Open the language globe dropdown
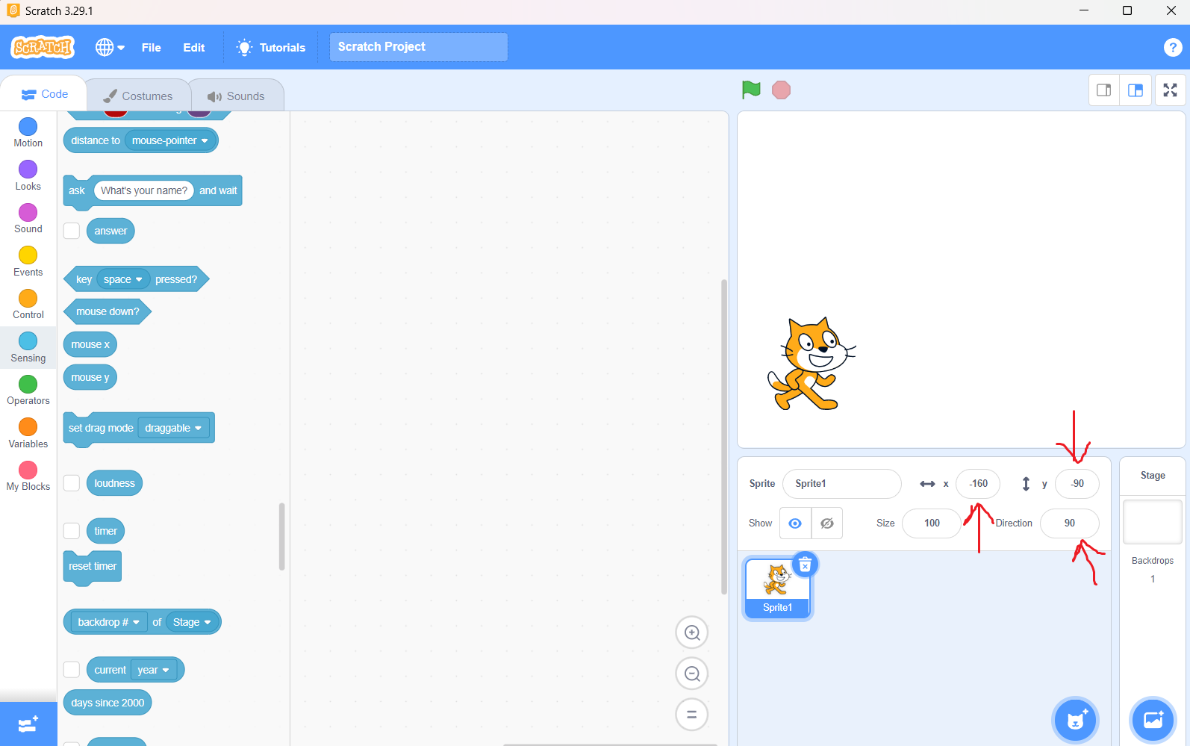1190x746 pixels. pyautogui.click(x=110, y=48)
